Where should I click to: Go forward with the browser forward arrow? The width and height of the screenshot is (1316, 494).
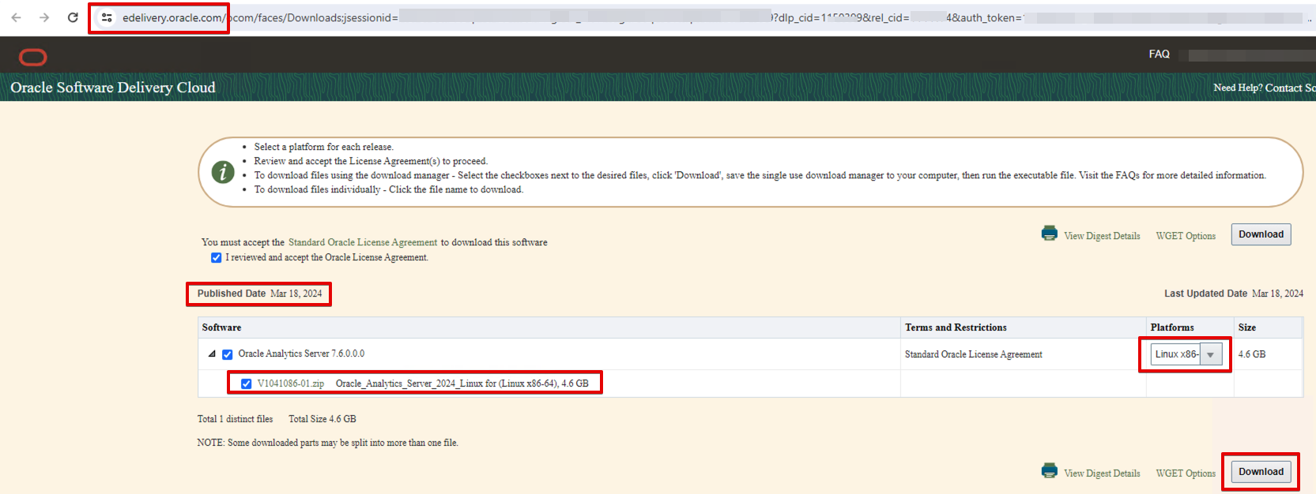[44, 17]
